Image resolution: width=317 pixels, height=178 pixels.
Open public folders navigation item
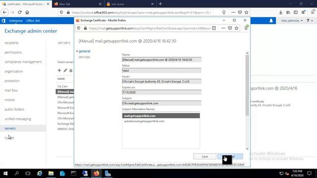click(x=14, y=109)
